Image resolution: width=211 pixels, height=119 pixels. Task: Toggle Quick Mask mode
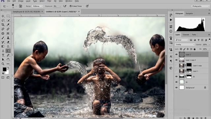3,78
